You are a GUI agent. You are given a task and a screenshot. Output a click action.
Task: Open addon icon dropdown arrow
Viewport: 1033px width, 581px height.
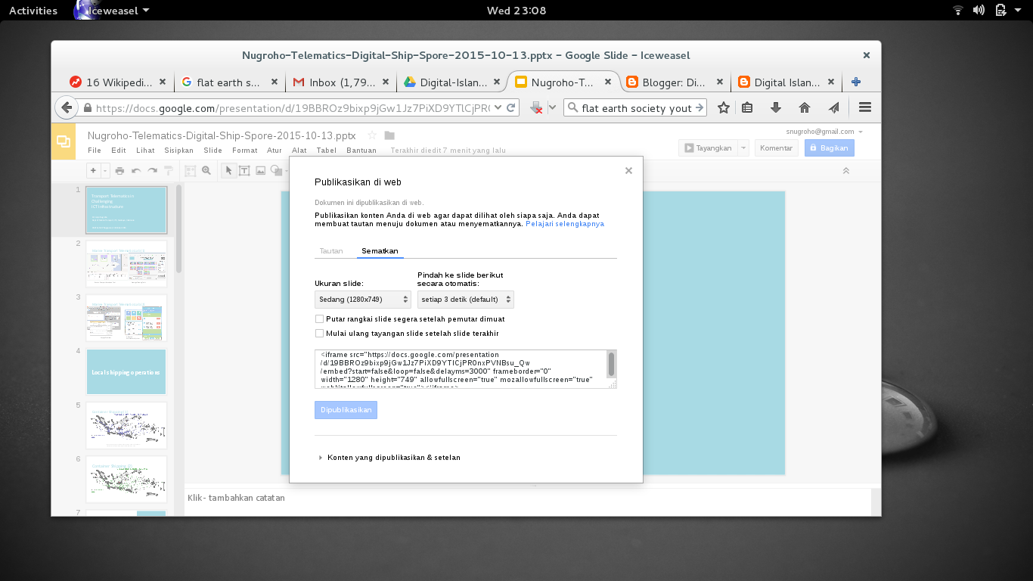[552, 108]
